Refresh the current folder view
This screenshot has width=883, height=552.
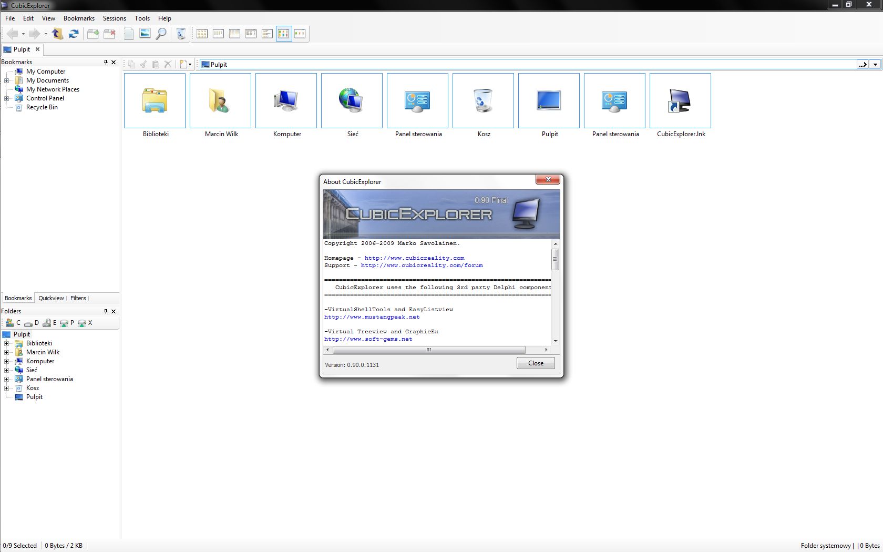pos(74,34)
